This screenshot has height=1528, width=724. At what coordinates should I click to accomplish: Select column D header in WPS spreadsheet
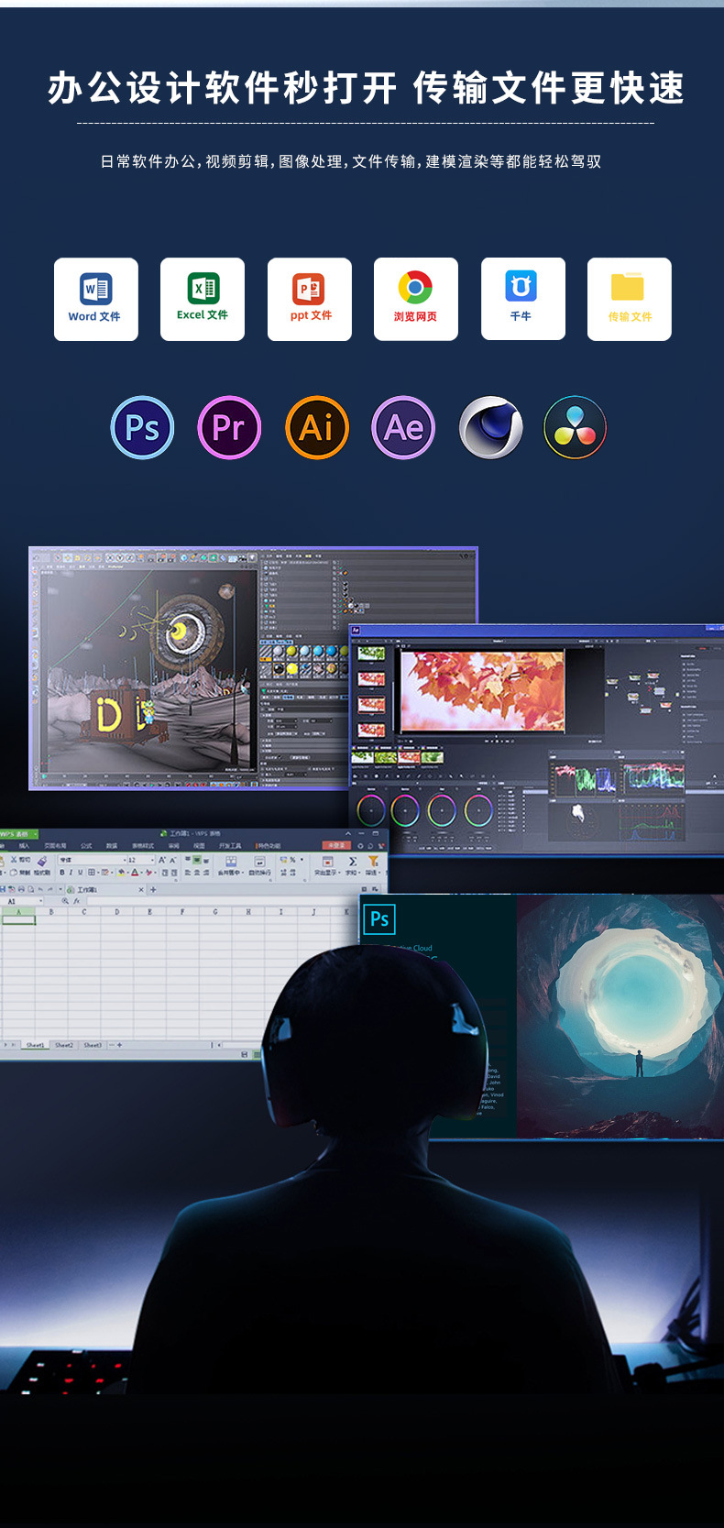point(116,912)
